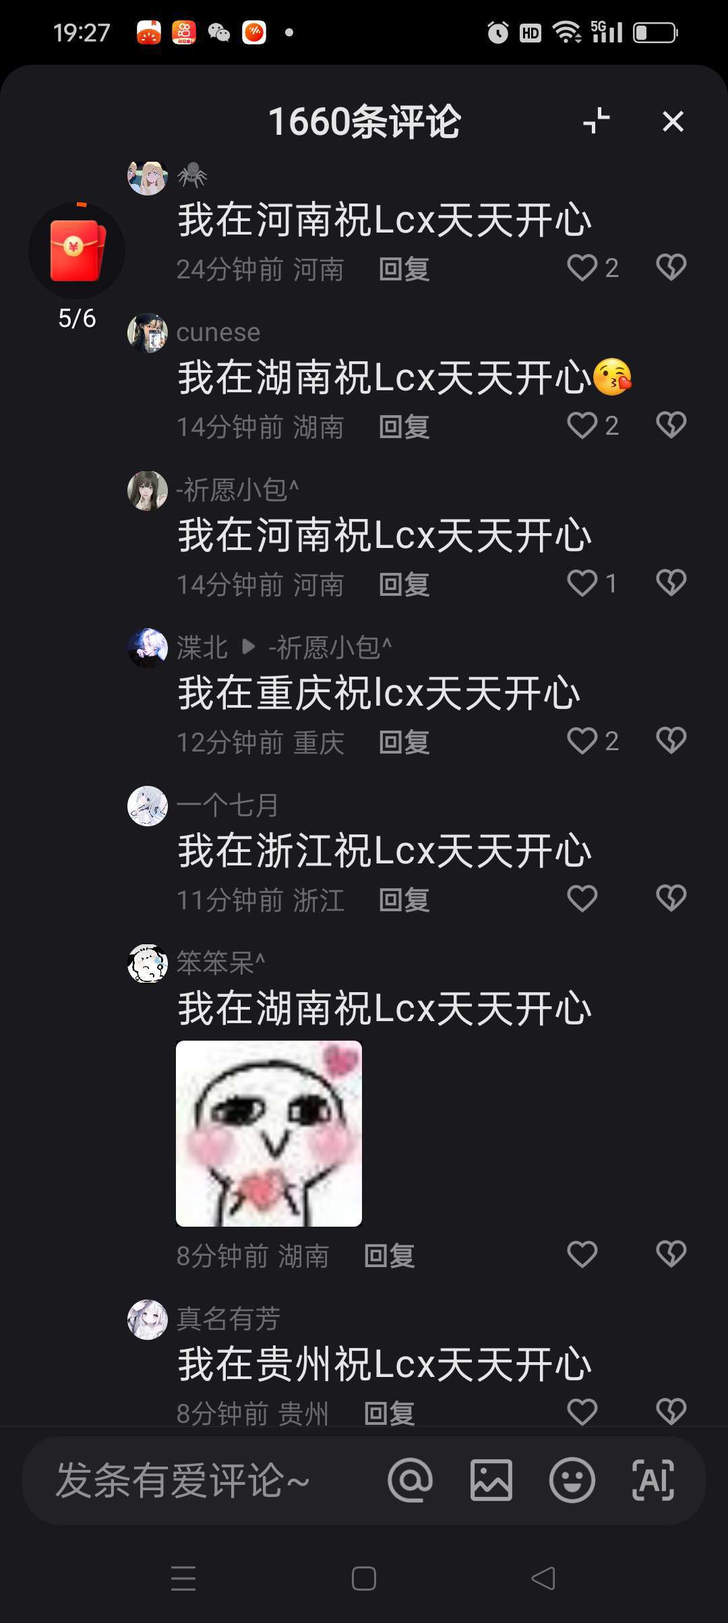Tap the red envelope reward icon

pos(77,250)
